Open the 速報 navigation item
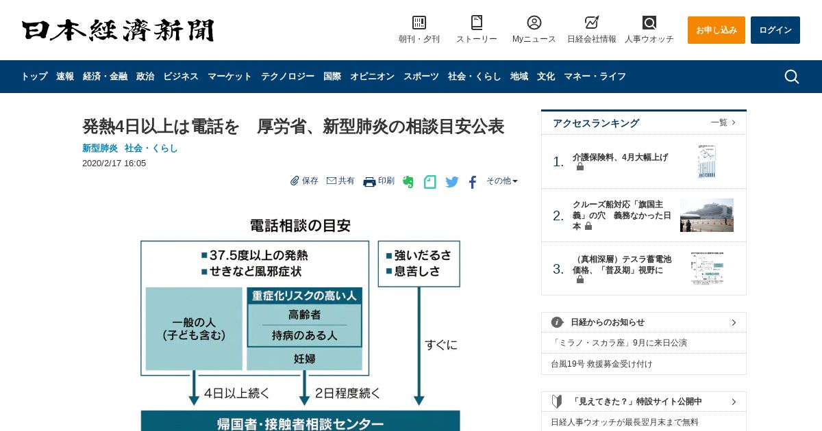The image size is (822, 431). (65, 77)
